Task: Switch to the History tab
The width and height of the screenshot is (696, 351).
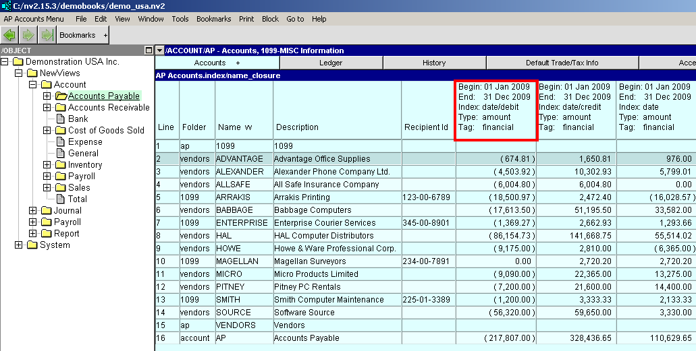Action: [x=434, y=63]
